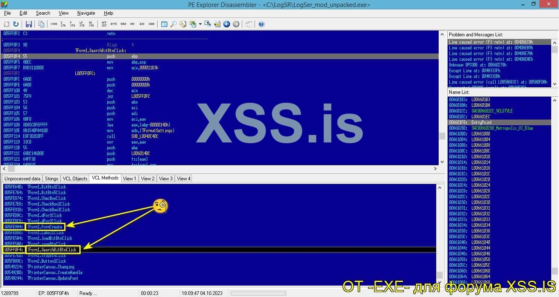Switch to the View 4 tab
559x297 pixels.
pyautogui.click(x=184, y=179)
